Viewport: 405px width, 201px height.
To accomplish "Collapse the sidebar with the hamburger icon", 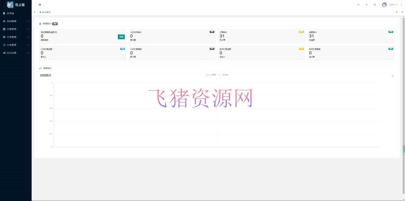I will coord(40,4).
